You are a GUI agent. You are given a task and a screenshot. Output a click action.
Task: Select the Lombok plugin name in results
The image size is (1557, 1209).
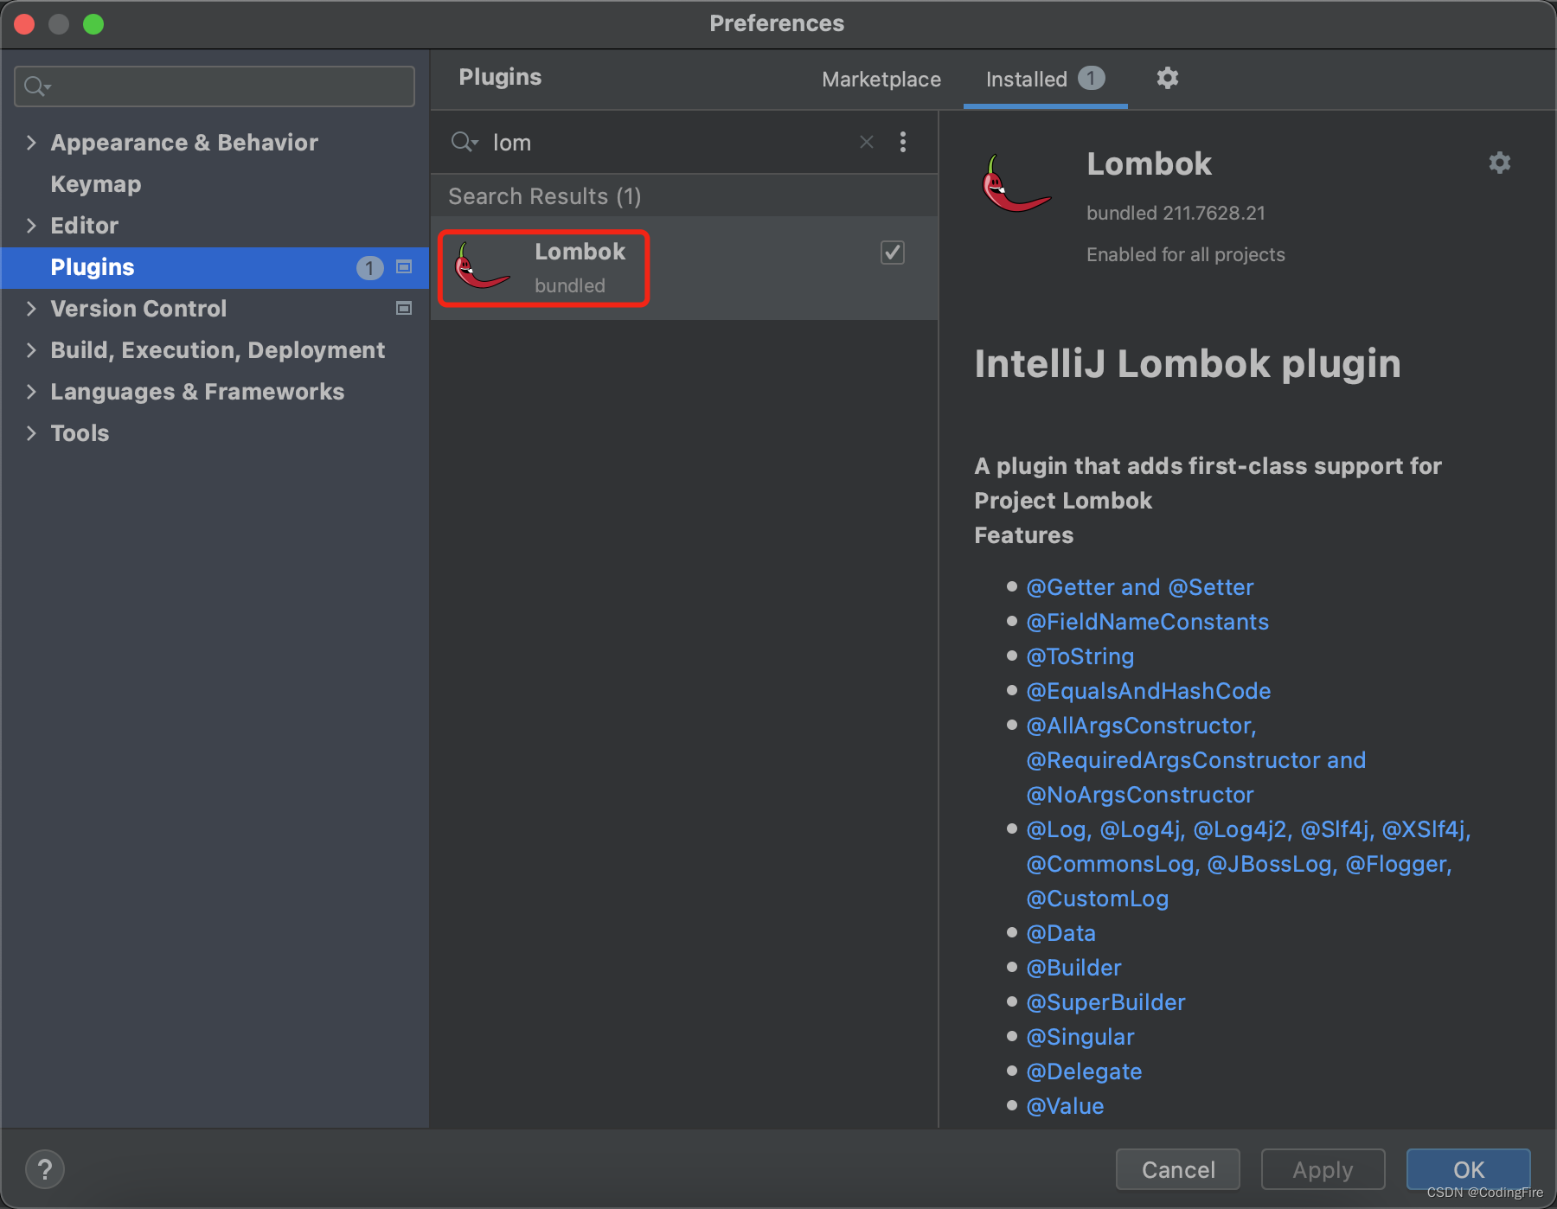(580, 252)
